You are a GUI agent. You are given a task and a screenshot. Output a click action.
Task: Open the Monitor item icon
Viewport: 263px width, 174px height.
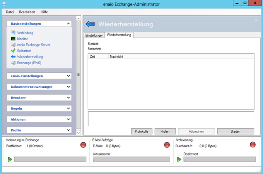pyautogui.click(x=13, y=39)
